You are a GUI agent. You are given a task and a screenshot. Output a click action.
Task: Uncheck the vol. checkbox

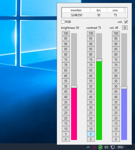pyautogui.click(x=126, y=22)
